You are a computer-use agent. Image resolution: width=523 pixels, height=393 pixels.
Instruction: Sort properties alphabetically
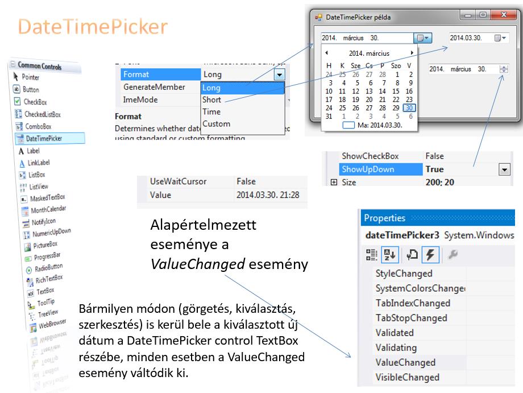389,255
